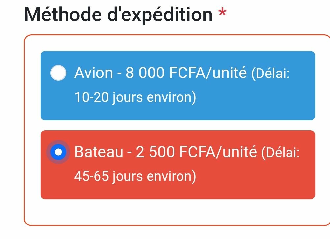Select the Avion shipping radio button

coord(58,73)
